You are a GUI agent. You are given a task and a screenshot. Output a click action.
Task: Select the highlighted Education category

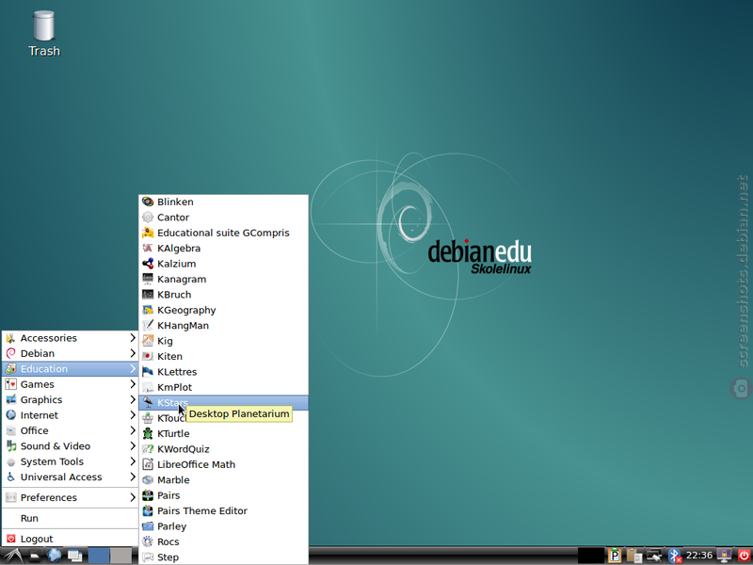coord(70,368)
